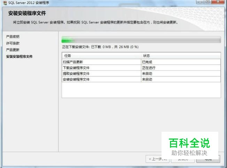Click the 已完成 status cell
The image size is (227, 168).
(181, 62)
